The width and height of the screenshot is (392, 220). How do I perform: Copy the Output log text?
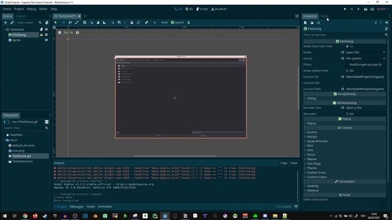coord(284,163)
